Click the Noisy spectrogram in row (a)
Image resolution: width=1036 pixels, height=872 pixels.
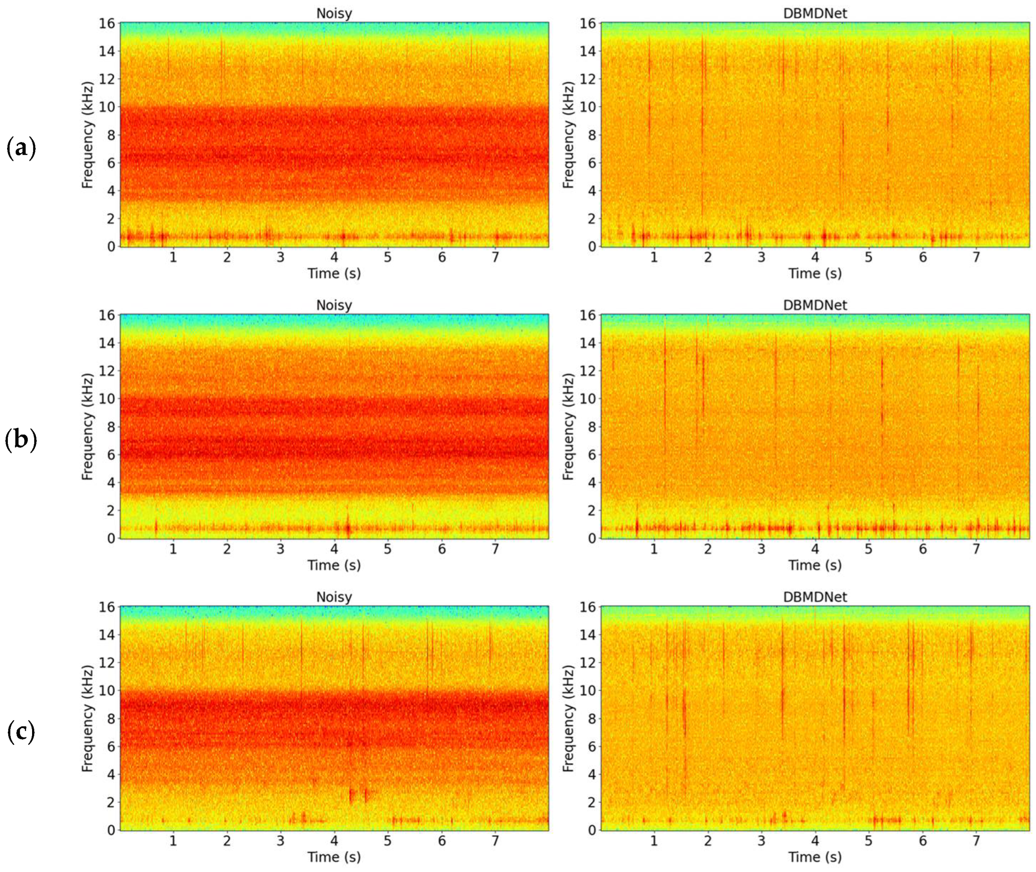point(334,135)
